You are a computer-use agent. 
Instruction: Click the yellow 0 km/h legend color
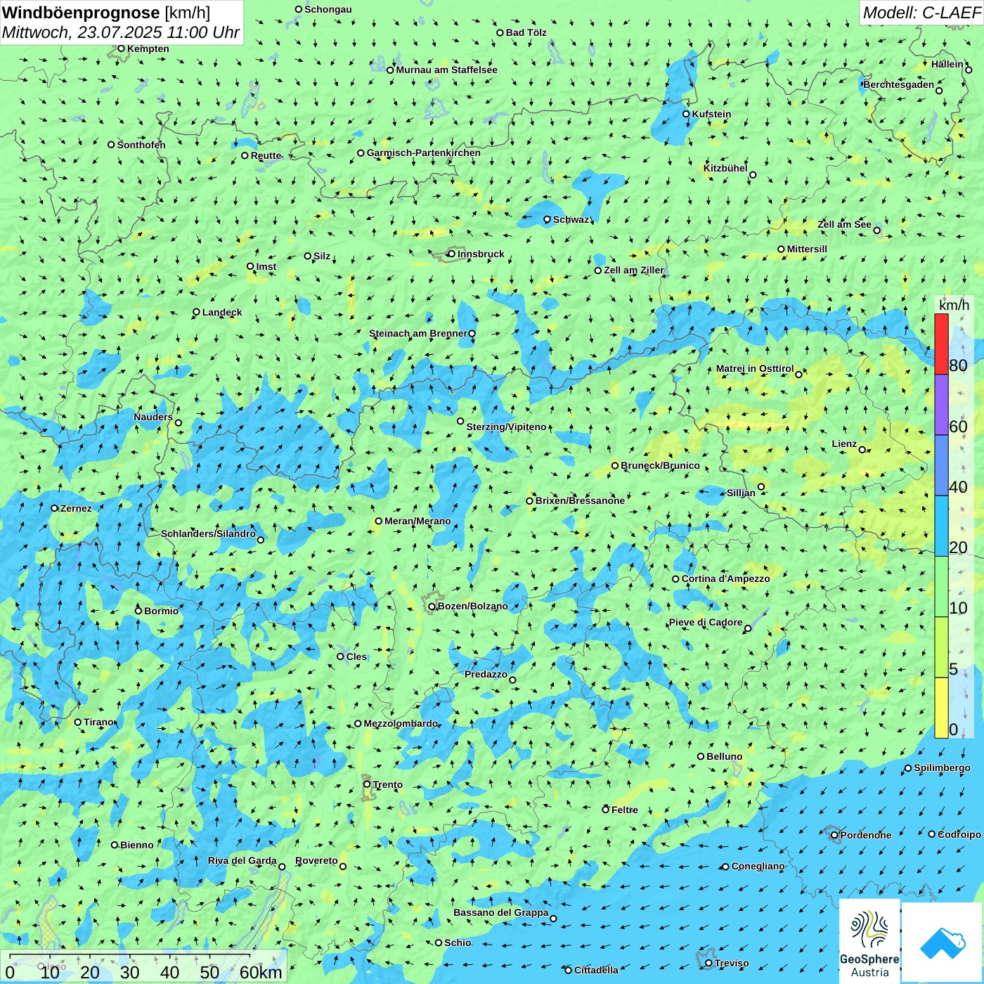click(x=941, y=708)
